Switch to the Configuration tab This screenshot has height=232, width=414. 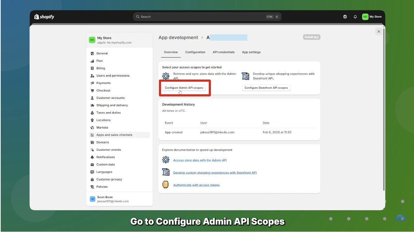click(195, 52)
